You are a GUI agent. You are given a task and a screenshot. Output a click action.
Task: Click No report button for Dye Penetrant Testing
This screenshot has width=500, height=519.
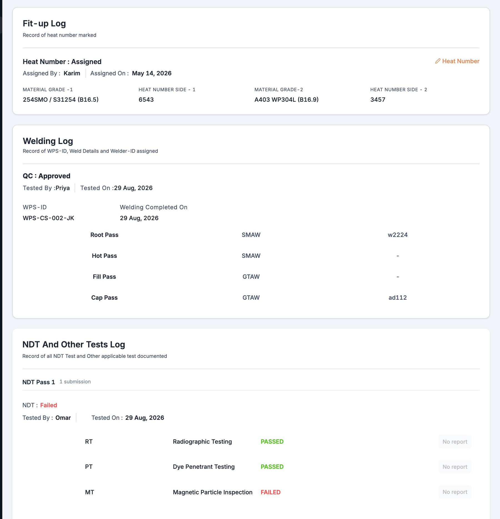point(455,467)
